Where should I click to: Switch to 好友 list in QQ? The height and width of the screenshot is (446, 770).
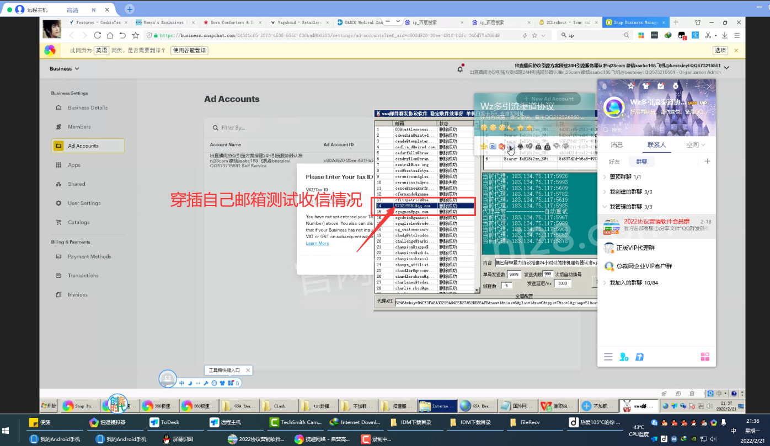click(x=614, y=162)
